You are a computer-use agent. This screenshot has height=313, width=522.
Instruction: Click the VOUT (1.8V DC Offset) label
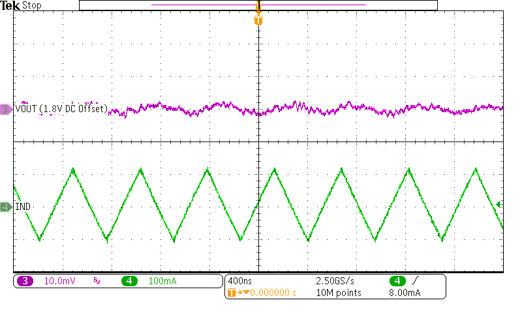pyautogui.click(x=61, y=109)
